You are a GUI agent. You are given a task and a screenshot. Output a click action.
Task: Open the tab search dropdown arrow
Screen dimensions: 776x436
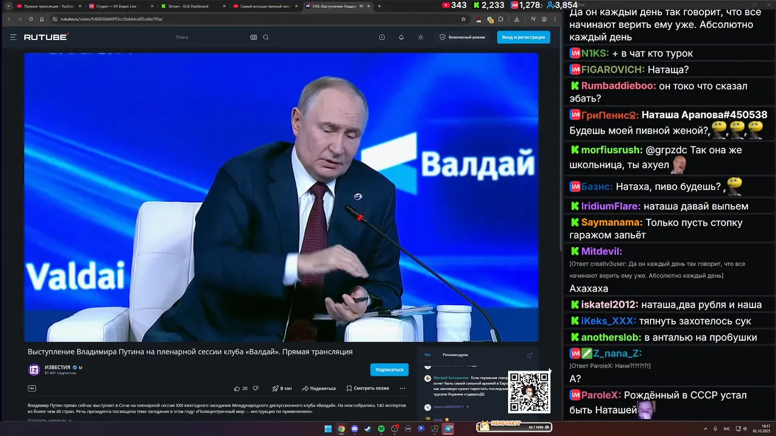pyautogui.click(x=8, y=6)
